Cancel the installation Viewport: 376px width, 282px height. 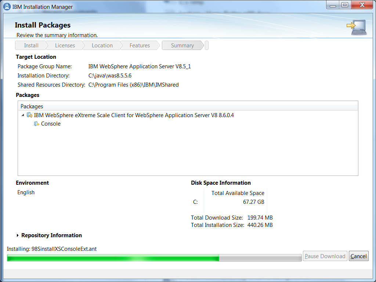tap(358, 256)
